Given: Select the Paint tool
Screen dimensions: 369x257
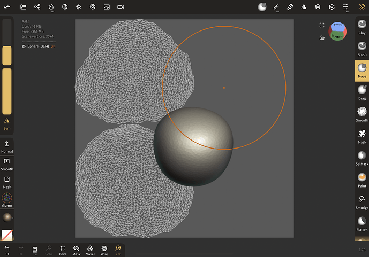Looking at the screenshot, I should [362, 180].
